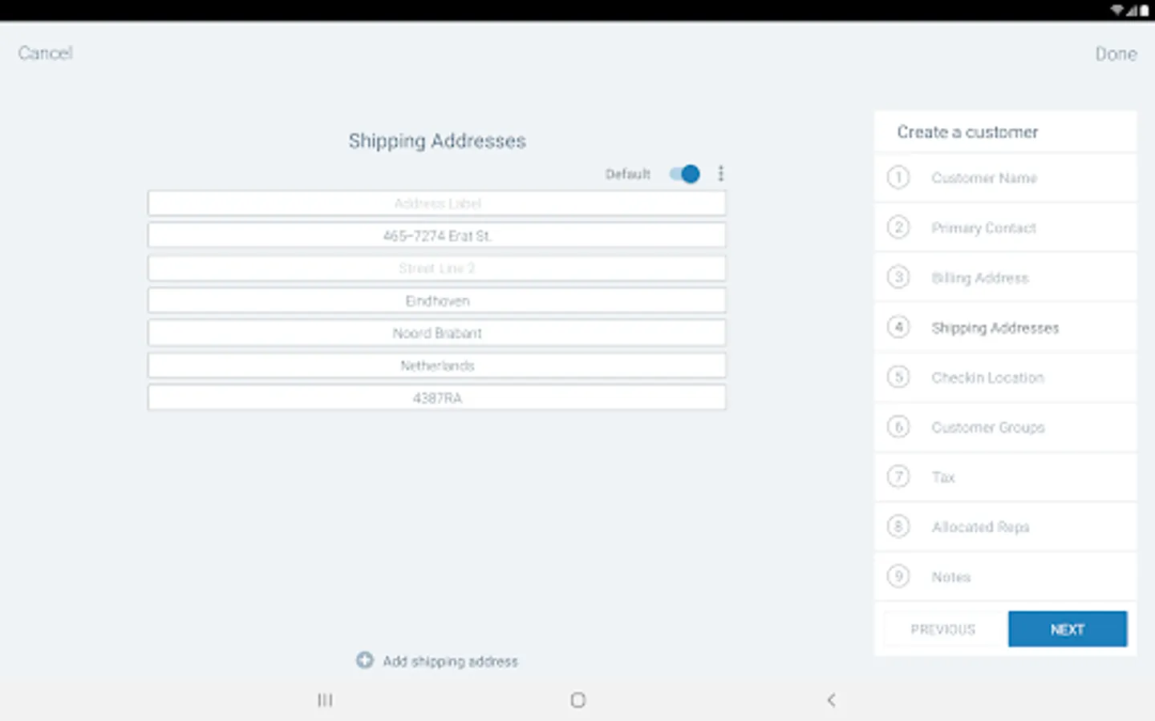1155x721 pixels.
Task: Edit the city field Eindhoven
Action: [x=437, y=300]
